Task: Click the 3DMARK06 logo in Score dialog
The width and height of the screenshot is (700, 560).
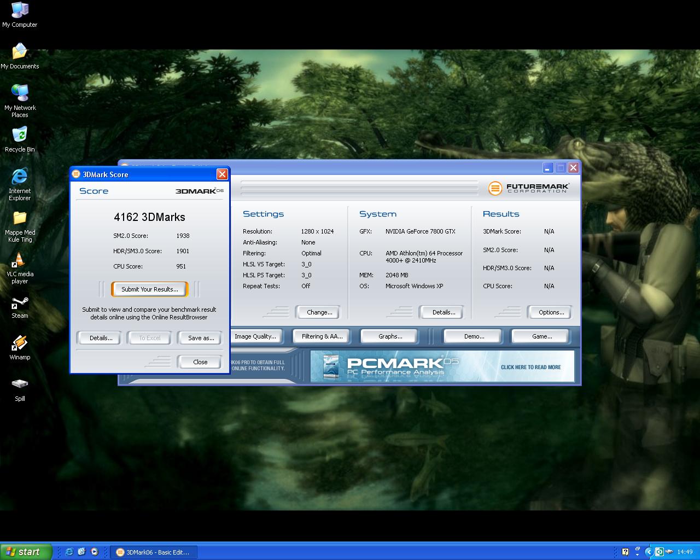Action: [x=199, y=191]
